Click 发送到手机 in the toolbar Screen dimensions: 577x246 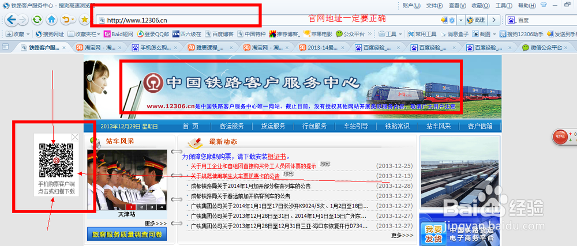pos(561,34)
